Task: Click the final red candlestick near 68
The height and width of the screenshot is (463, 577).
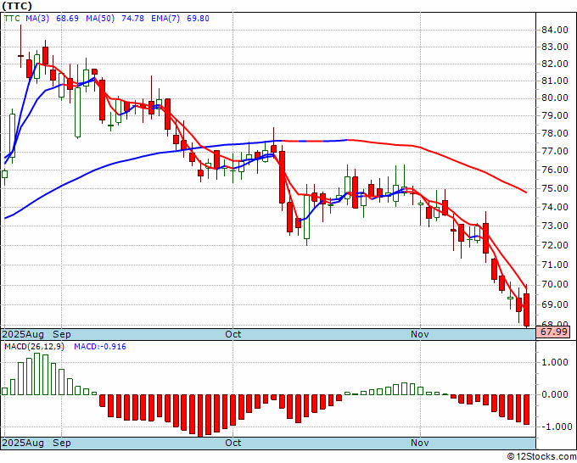Action: pyautogui.click(x=527, y=310)
